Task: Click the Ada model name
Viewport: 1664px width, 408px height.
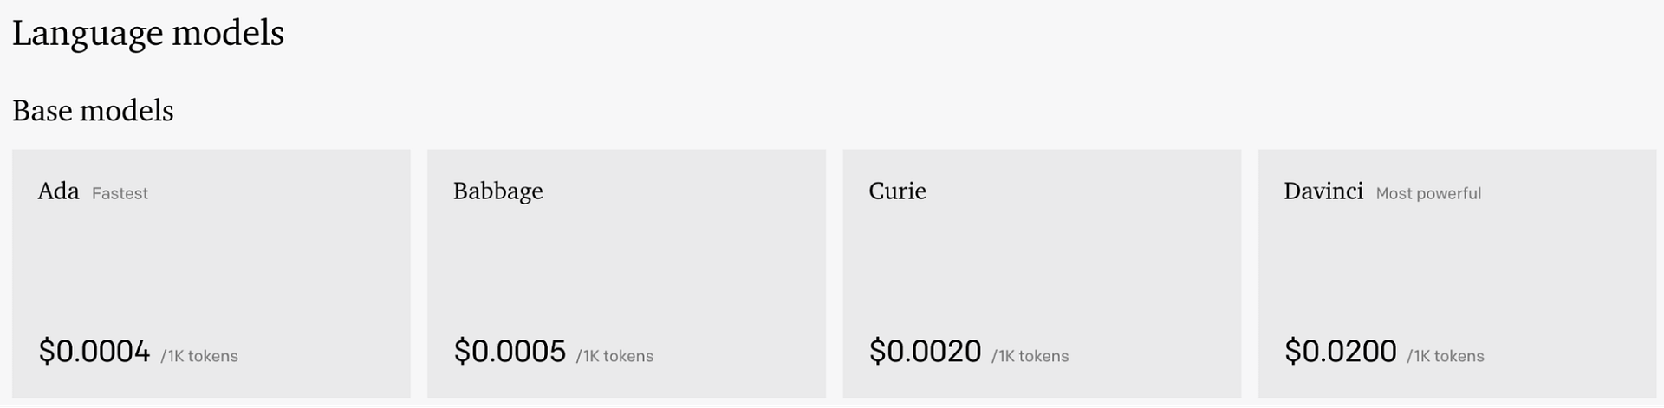Action: coord(58,191)
